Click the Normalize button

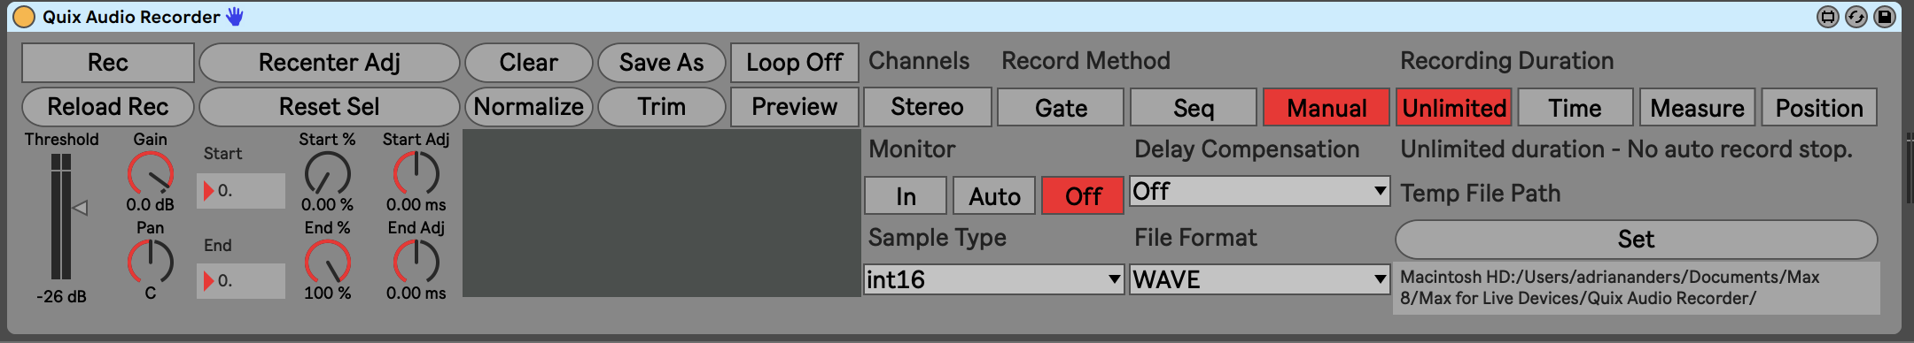tap(529, 107)
